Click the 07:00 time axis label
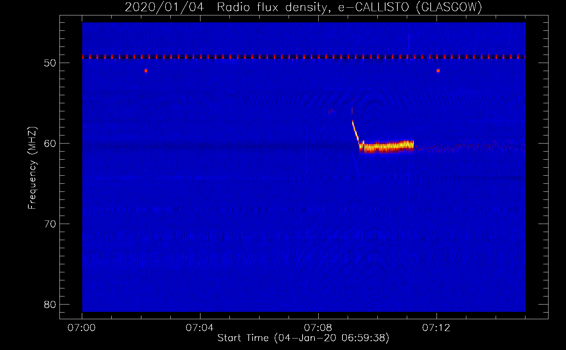 [x=82, y=328]
